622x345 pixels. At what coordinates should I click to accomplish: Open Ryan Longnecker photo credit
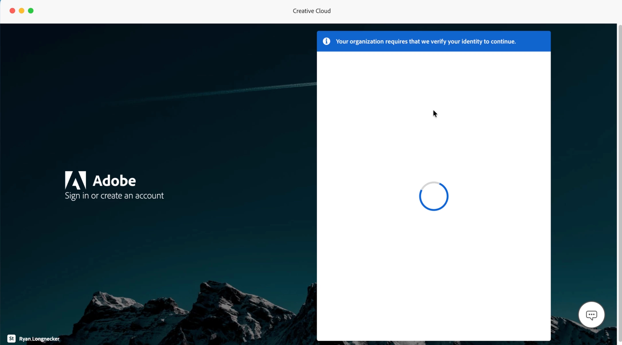click(x=39, y=339)
